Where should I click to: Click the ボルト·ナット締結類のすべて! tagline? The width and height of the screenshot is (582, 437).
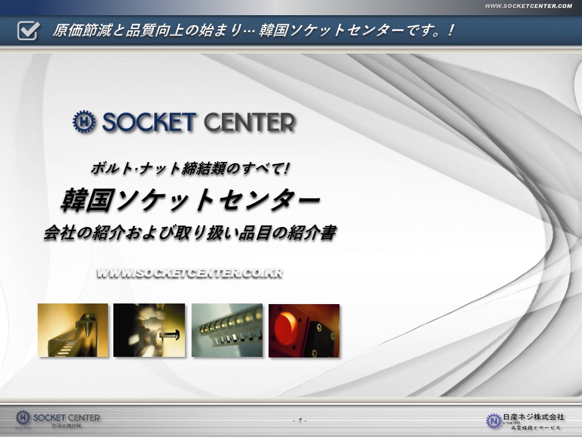pos(190,169)
